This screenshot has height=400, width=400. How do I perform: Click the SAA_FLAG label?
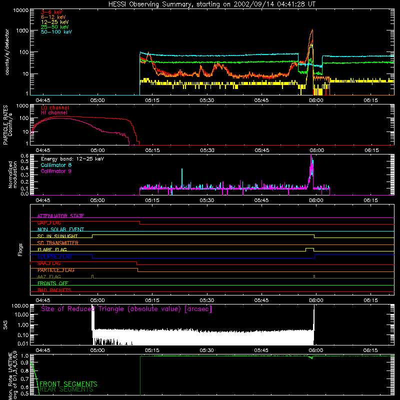(49, 263)
